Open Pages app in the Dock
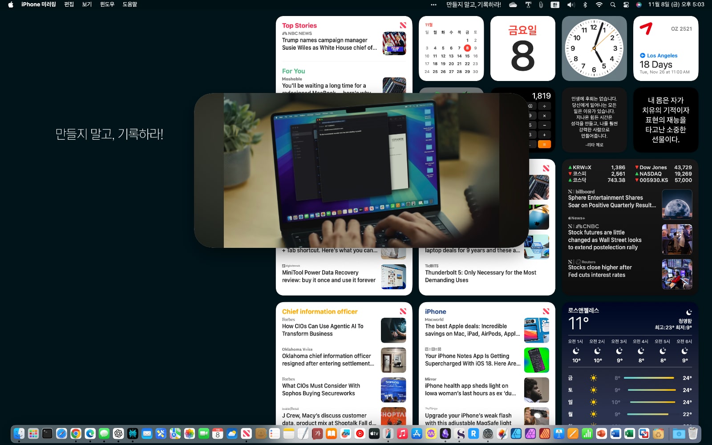This screenshot has width=712, height=445. pyautogui.click(x=573, y=433)
